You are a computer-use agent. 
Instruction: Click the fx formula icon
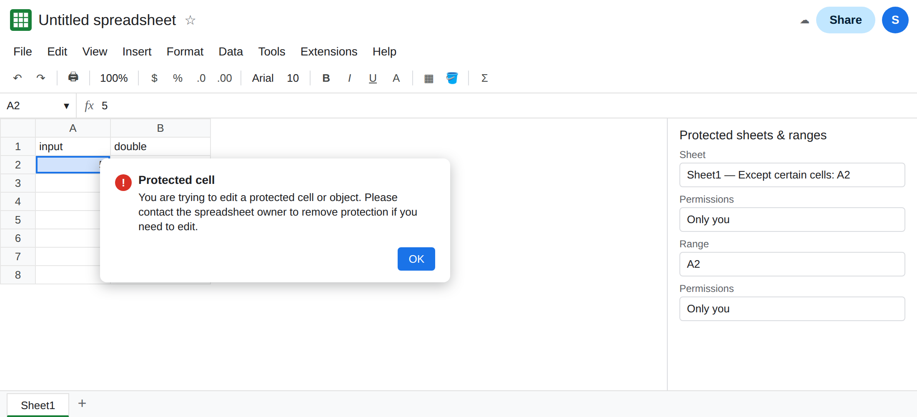pyautogui.click(x=89, y=106)
